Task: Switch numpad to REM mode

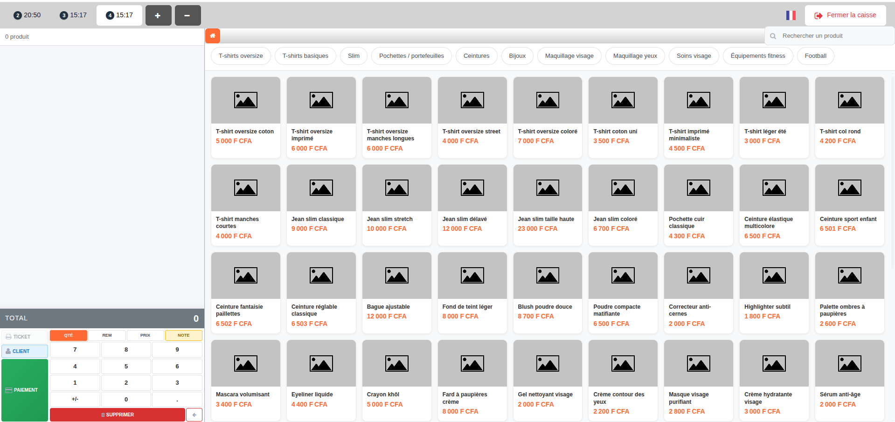Action: point(107,335)
